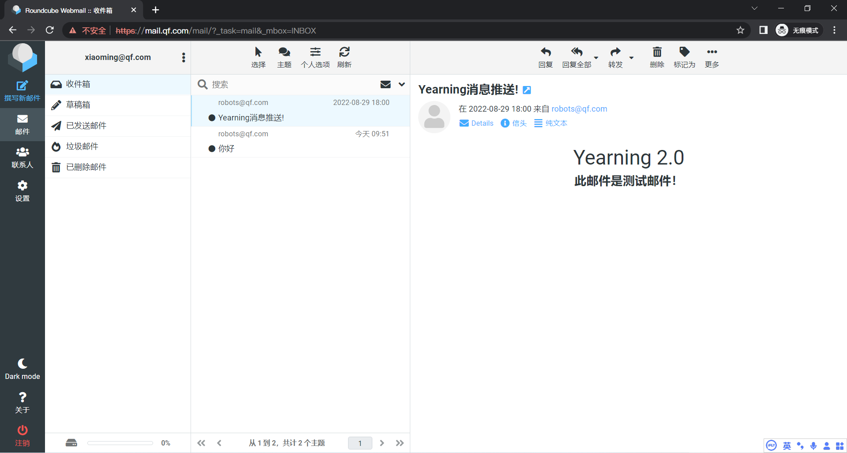Reload the browser page

click(50, 30)
